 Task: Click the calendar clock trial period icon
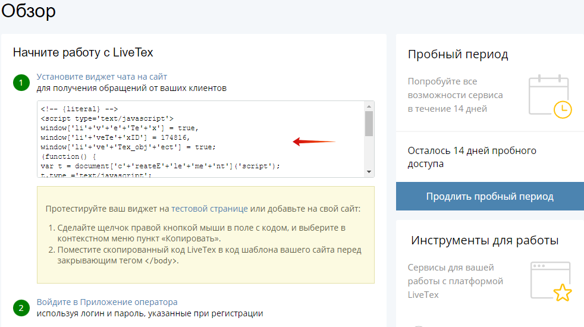click(x=550, y=96)
